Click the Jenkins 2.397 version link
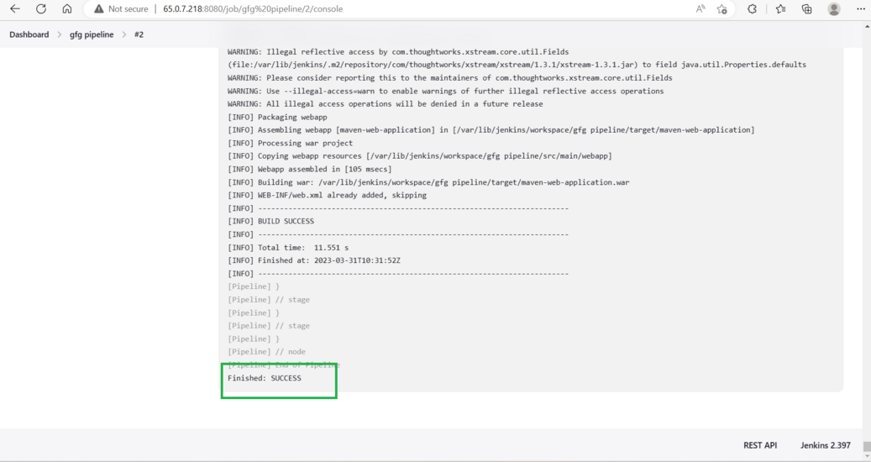This screenshot has width=871, height=462. tap(825, 445)
